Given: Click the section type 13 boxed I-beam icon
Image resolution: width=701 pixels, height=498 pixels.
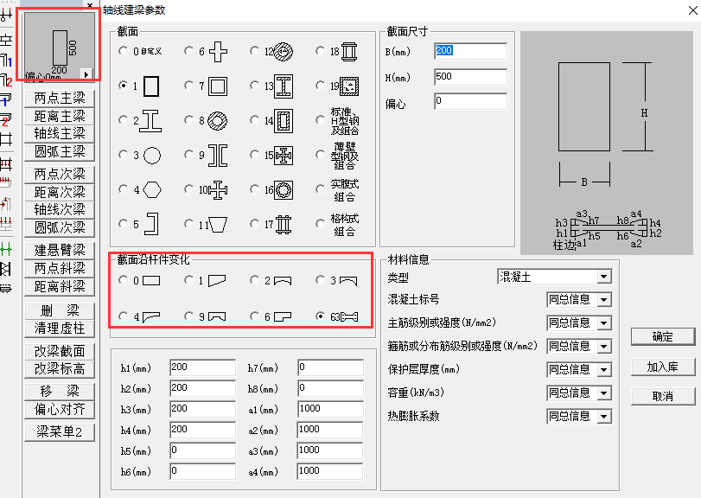Looking at the screenshot, I should point(284,86).
